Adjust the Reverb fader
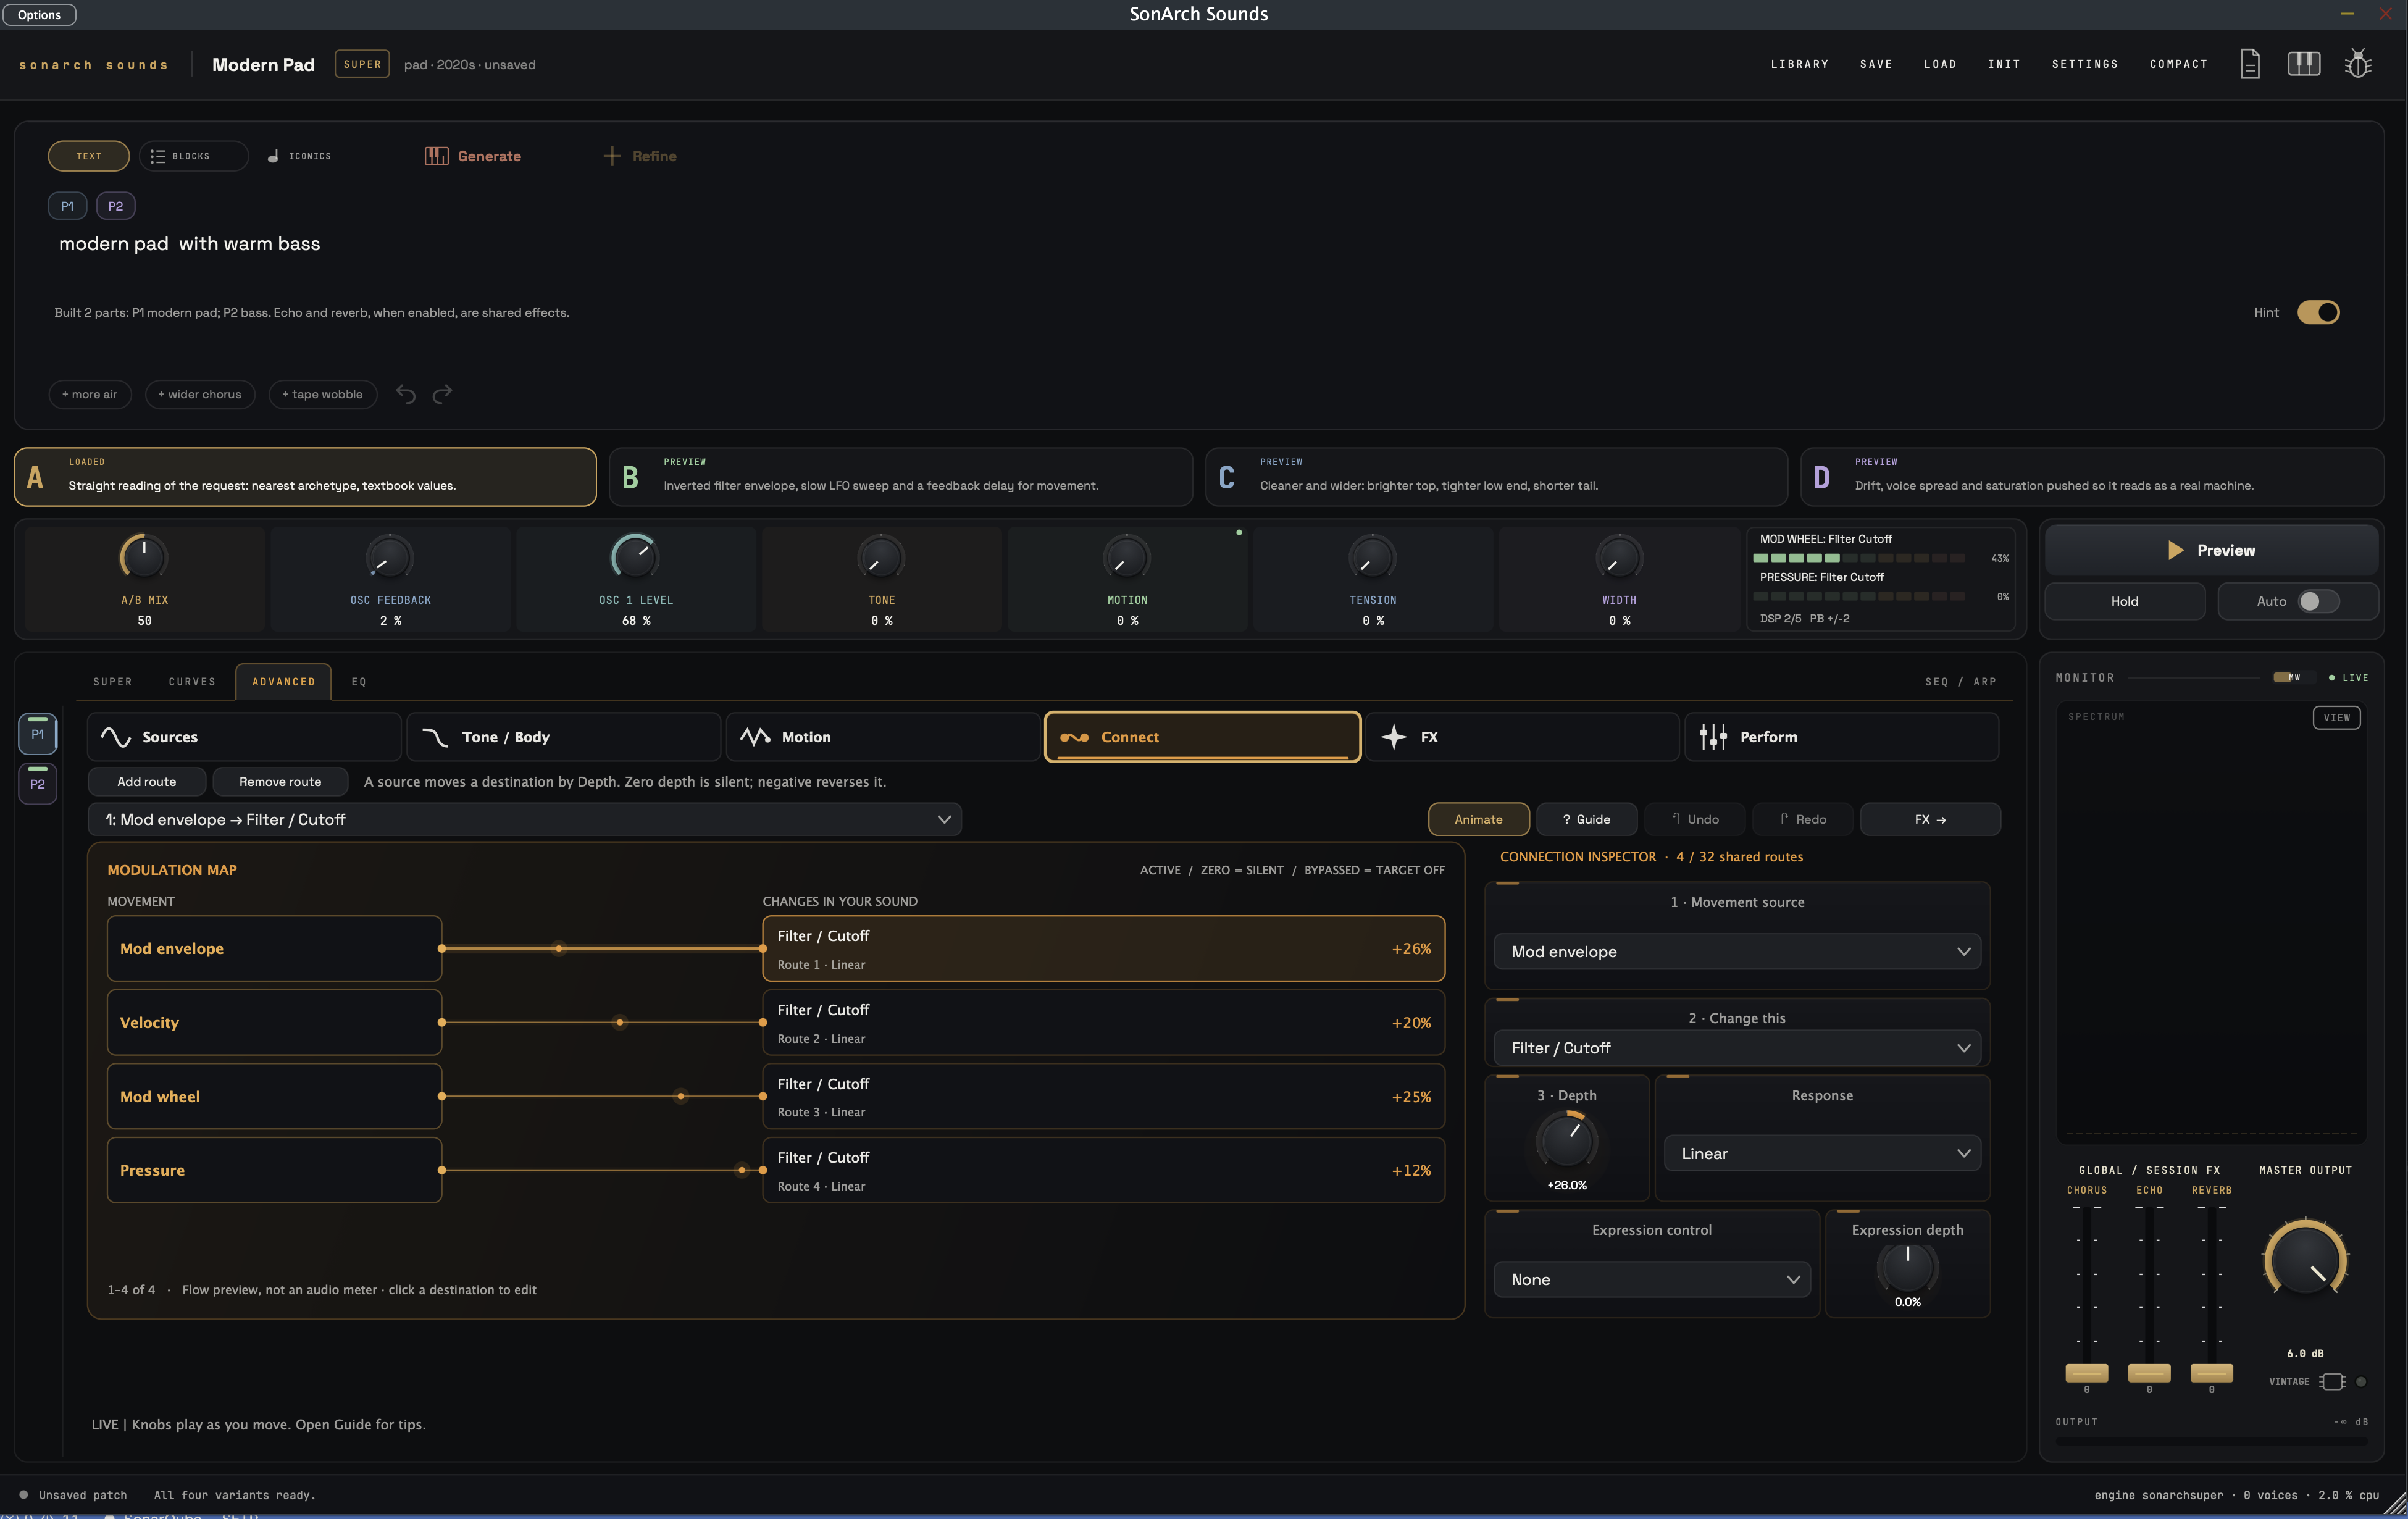This screenshot has width=2408, height=1519. [x=2211, y=1372]
